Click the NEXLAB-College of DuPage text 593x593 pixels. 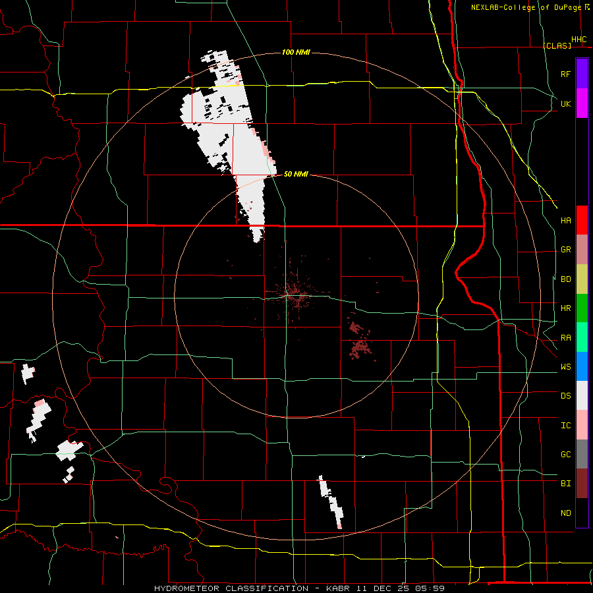[526, 7]
